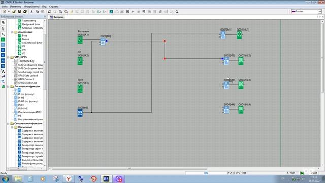This screenshot has height=183, width=325.
Task: Select Терминатор in block library
Action: click(29, 21)
